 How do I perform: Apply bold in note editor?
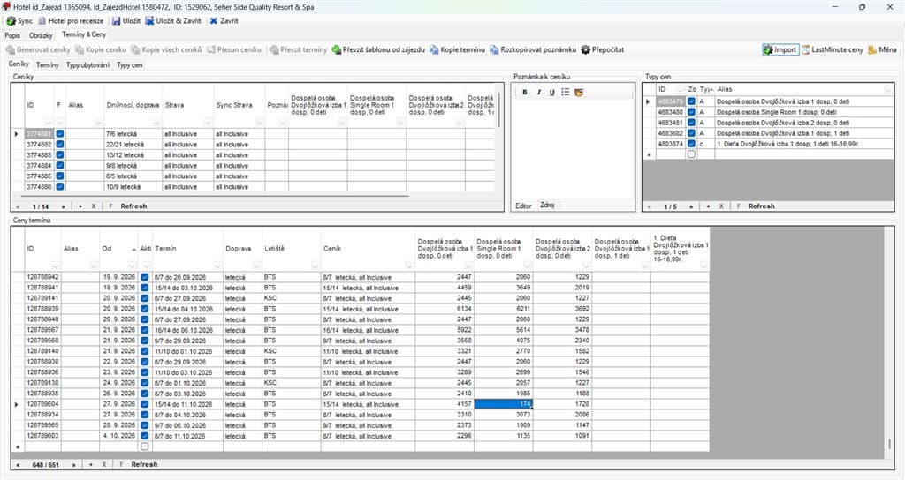pyautogui.click(x=525, y=92)
